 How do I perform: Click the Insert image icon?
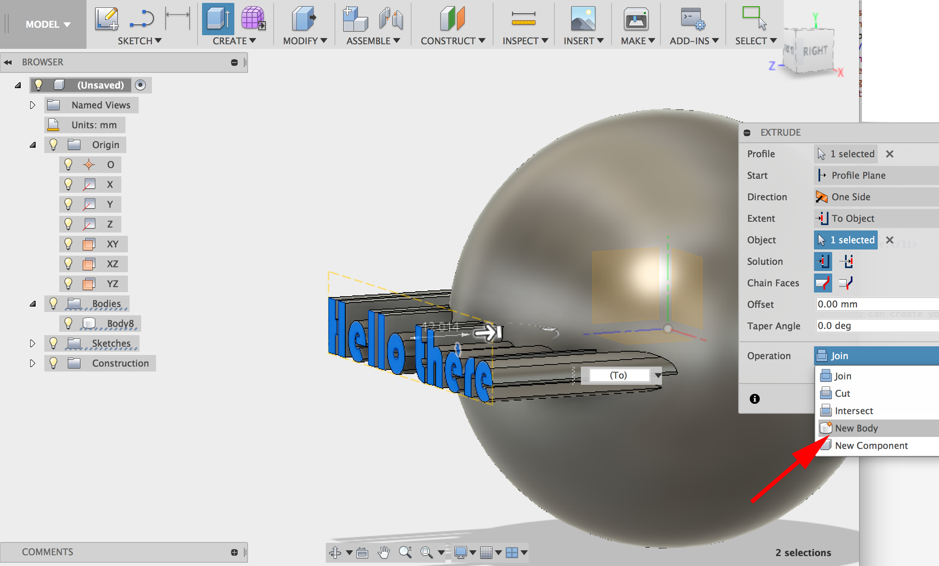coord(583,19)
